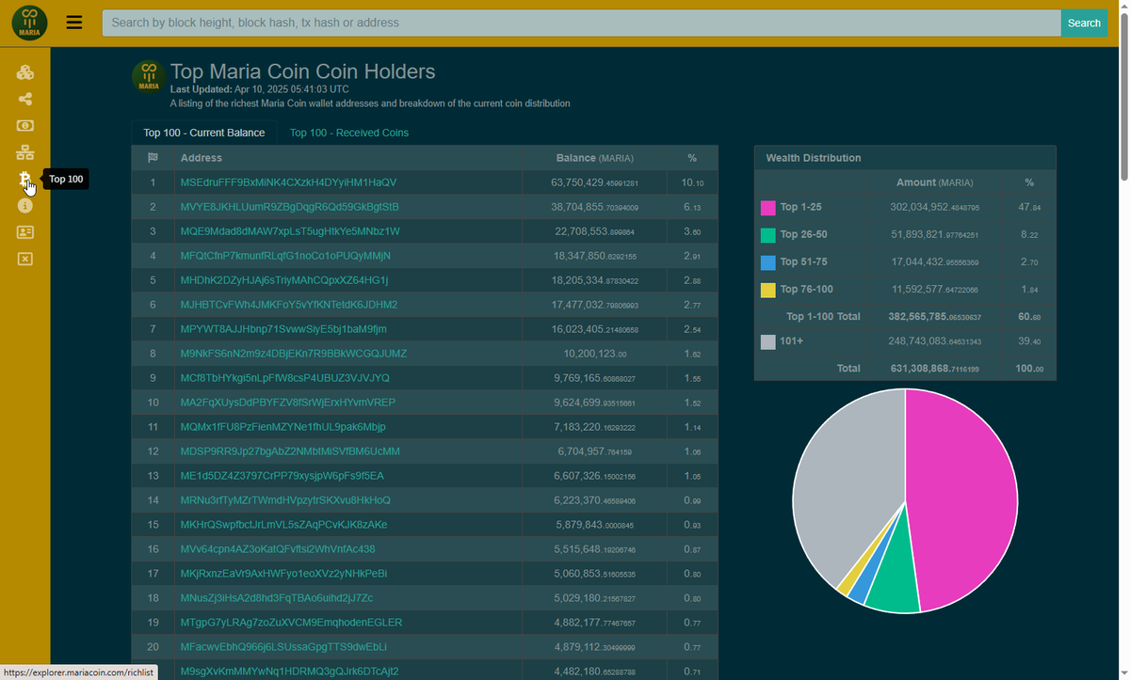Click the pink Top 1-25 color swatch
Viewport: 1130px width, 680px height.
(x=767, y=207)
